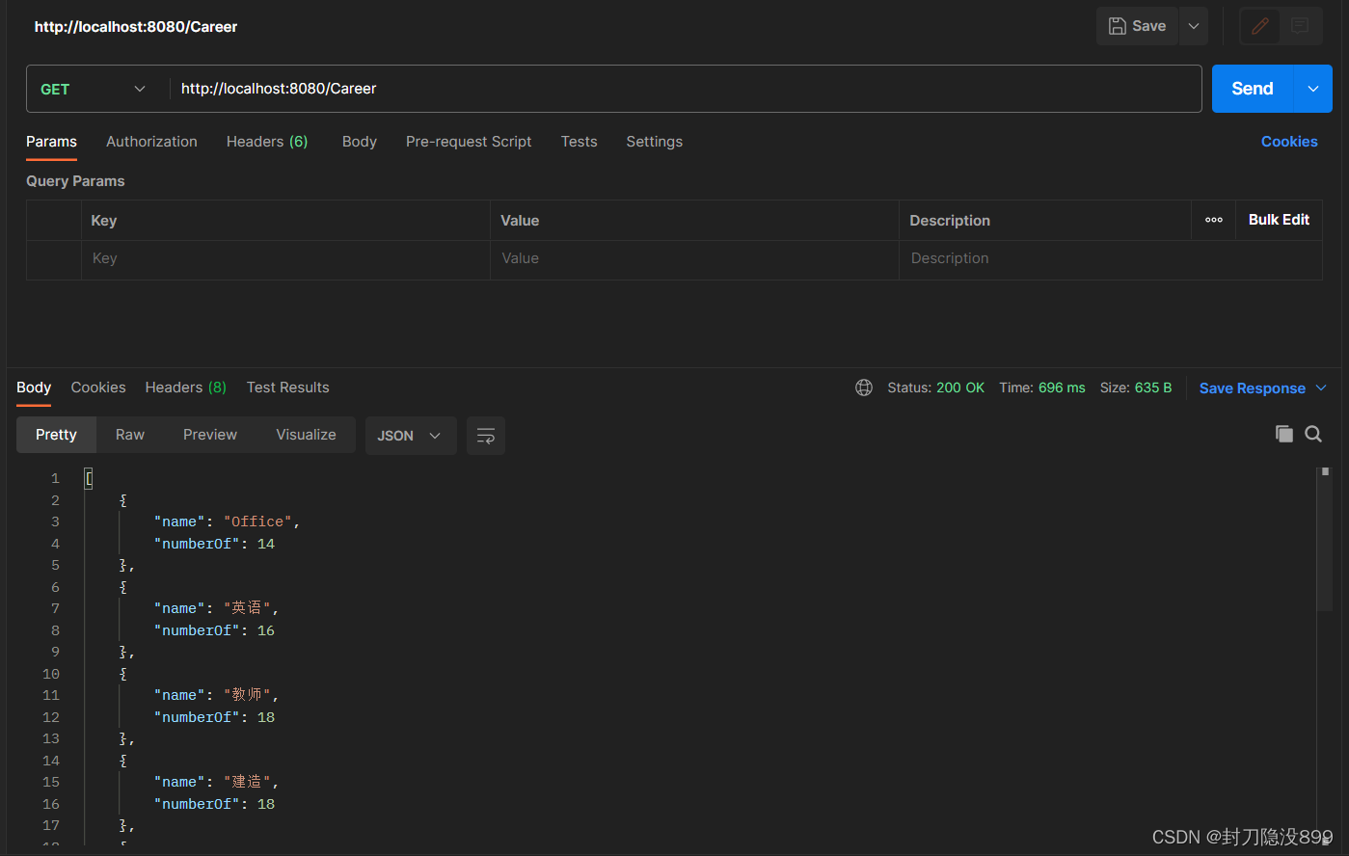
Task: Select the response Body tab
Action: 34,388
